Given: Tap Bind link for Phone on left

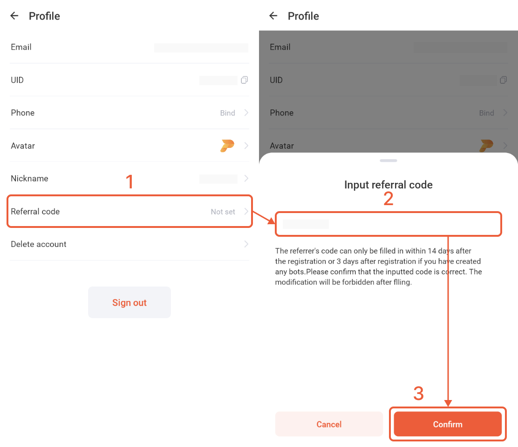Looking at the screenshot, I should (x=228, y=113).
